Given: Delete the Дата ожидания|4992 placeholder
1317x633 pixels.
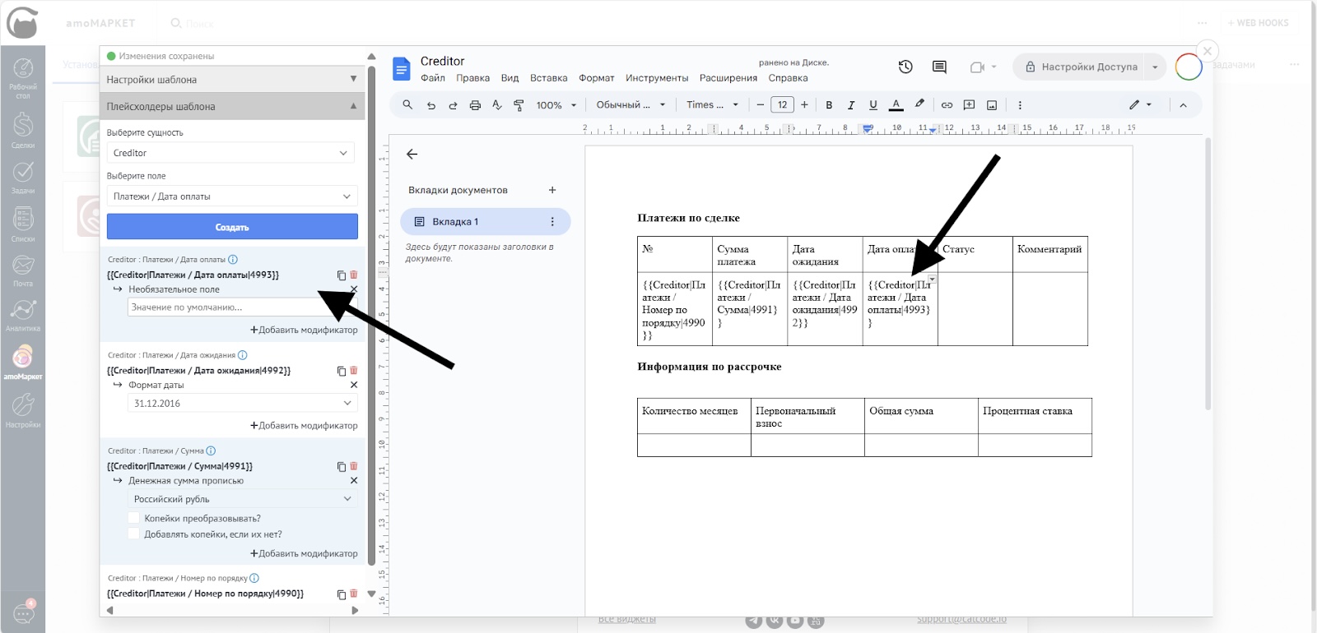Looking at the screenshot, I should pos(354,371).
